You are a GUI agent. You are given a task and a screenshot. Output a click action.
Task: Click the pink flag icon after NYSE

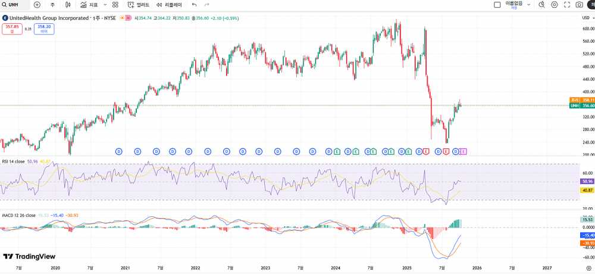coord(129,18)
